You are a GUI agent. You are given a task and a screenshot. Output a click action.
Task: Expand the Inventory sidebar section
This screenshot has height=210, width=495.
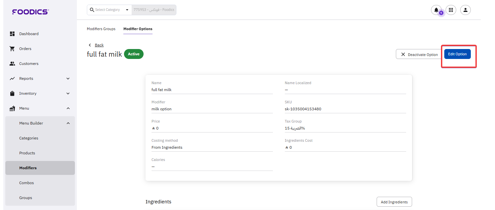[40, 93]
